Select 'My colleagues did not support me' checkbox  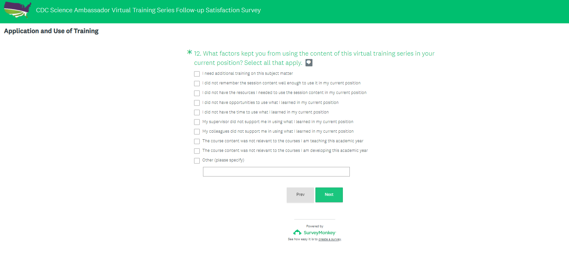click(x=197, y=132)
